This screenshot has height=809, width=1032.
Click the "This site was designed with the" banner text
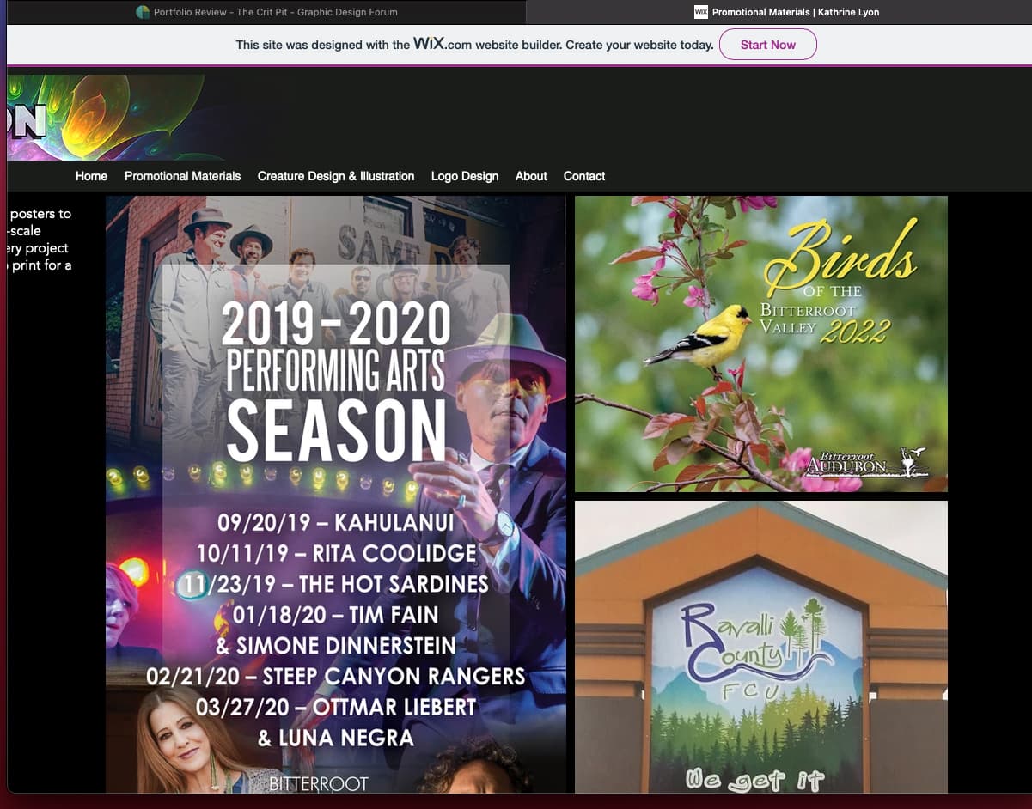tap(323, 45)
